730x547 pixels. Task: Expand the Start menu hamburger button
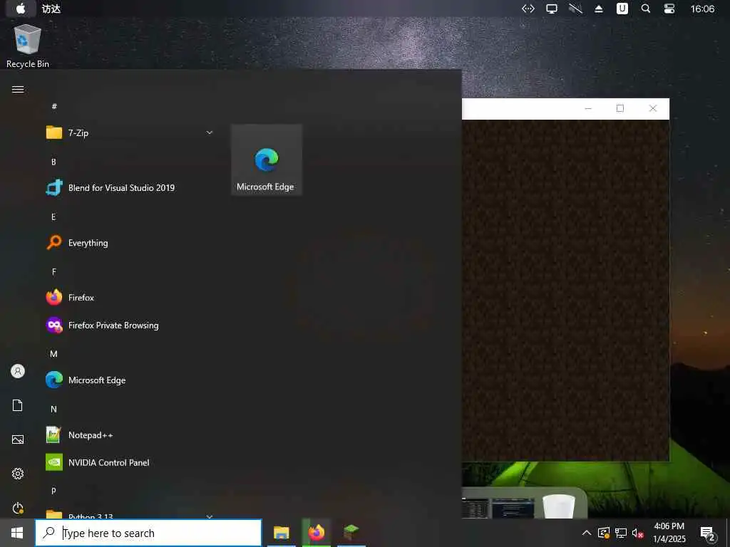(x=18, y=89)
